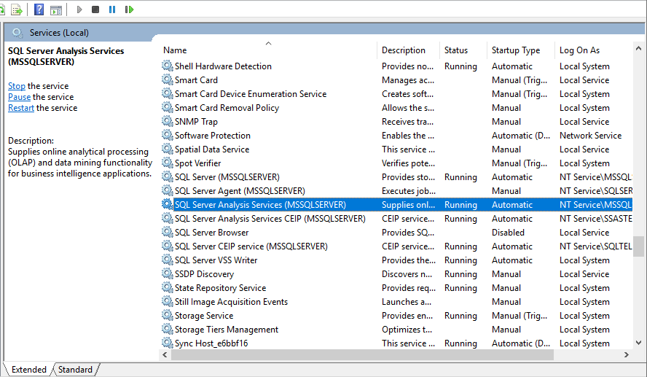Click the Export List toolbar icon
The image size is (647, 377).
pyautogui.click(x=17, y=9)
